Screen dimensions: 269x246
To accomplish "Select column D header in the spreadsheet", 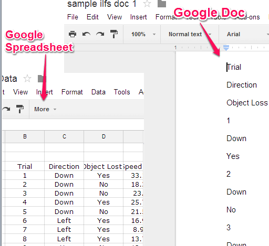I will pyautogui.click(x=104, y=136).
